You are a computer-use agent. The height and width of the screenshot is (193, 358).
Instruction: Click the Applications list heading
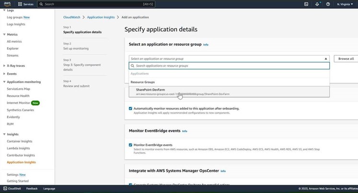pos(139,73)
